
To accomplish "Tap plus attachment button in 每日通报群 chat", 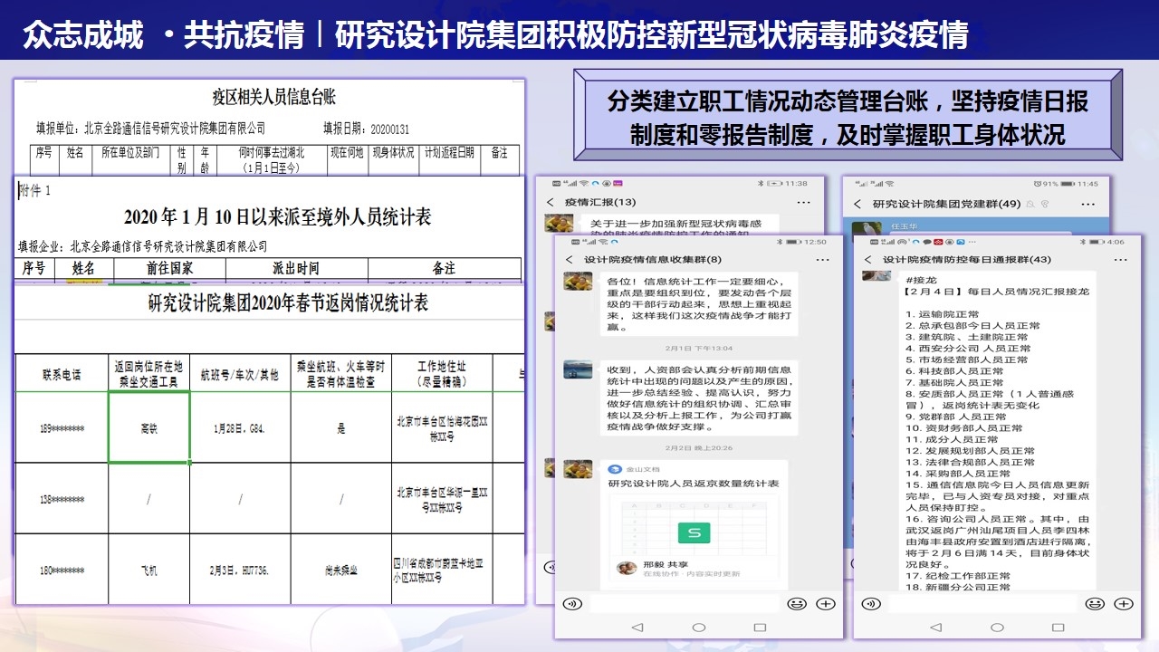I will coord(1124,603).
